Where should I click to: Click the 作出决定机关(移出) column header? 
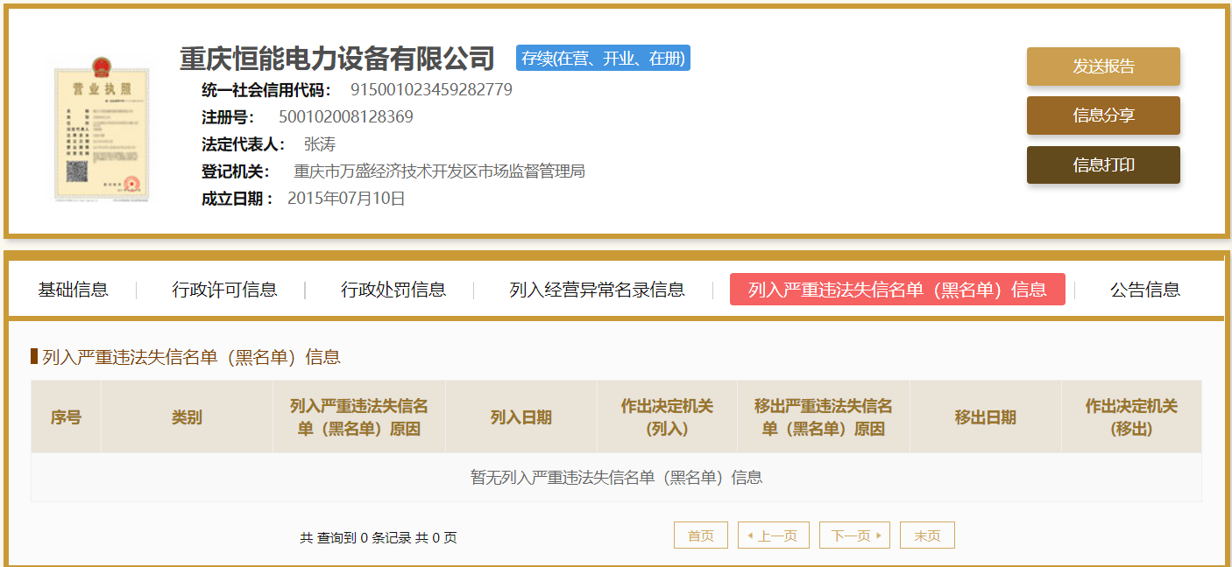click(x=1131, y=417)
